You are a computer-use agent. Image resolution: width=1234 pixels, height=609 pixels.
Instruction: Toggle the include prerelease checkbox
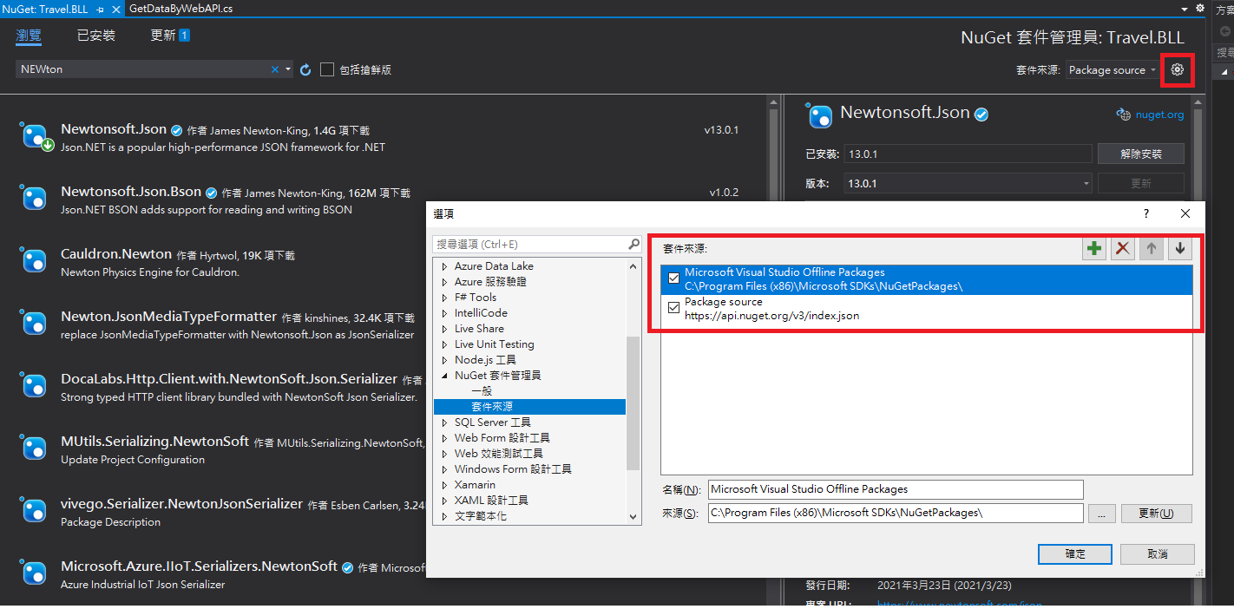(x=327, y=69)
